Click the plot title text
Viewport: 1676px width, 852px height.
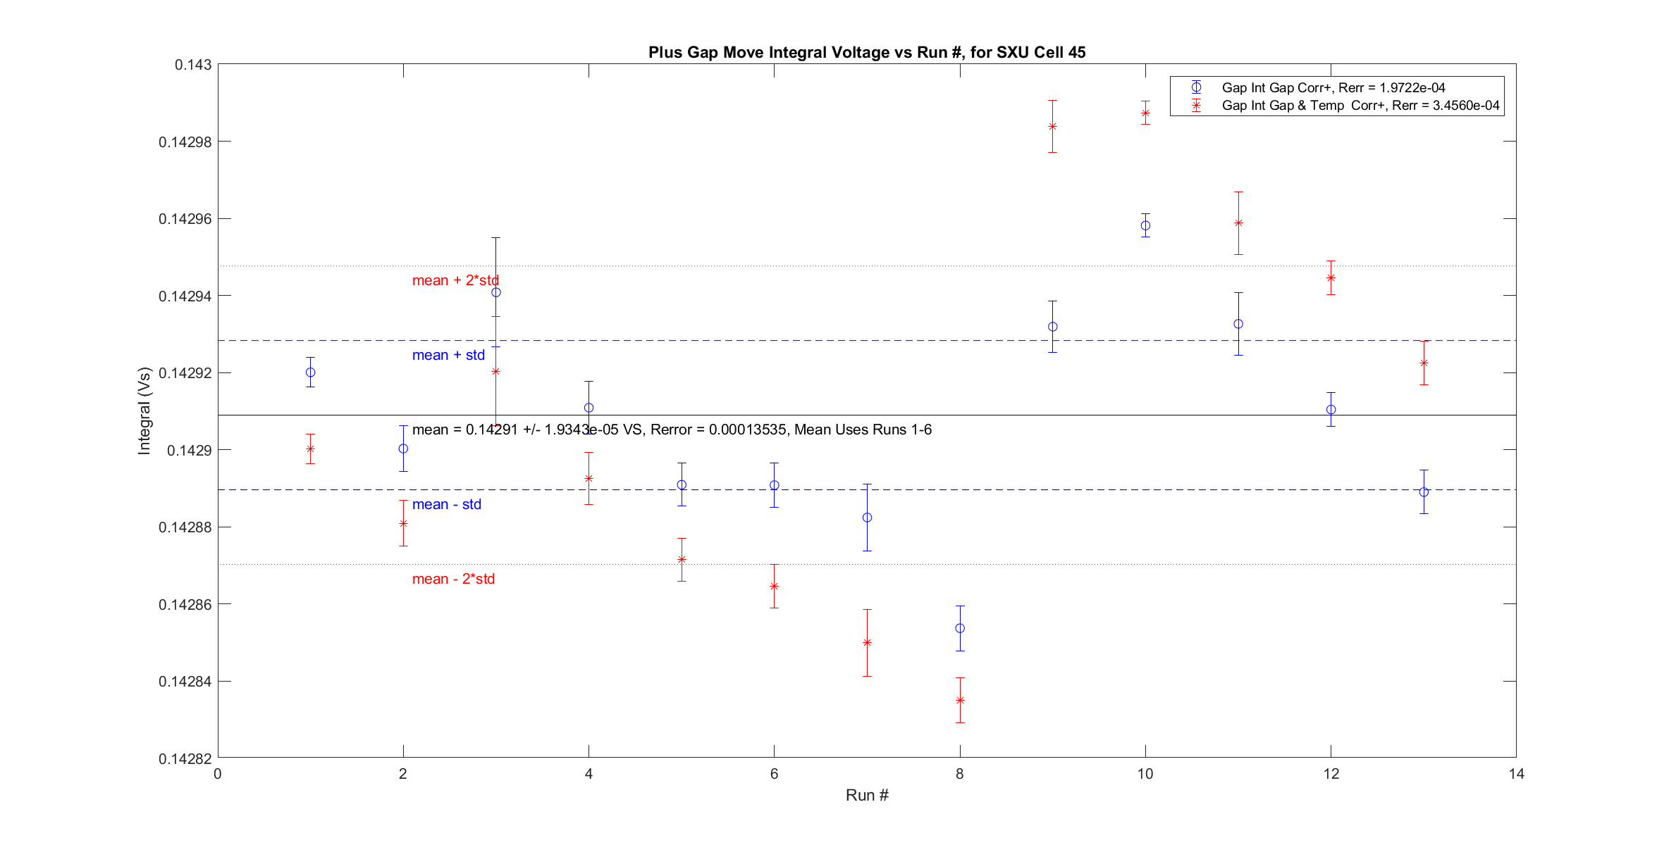tap(866, 52)
